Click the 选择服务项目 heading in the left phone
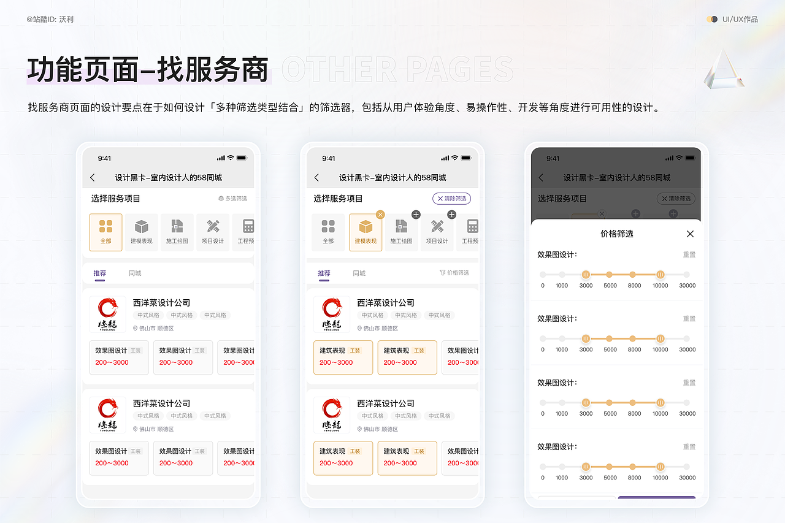The image size is (785, 523). pyautogui.click(x=116, y=199)
